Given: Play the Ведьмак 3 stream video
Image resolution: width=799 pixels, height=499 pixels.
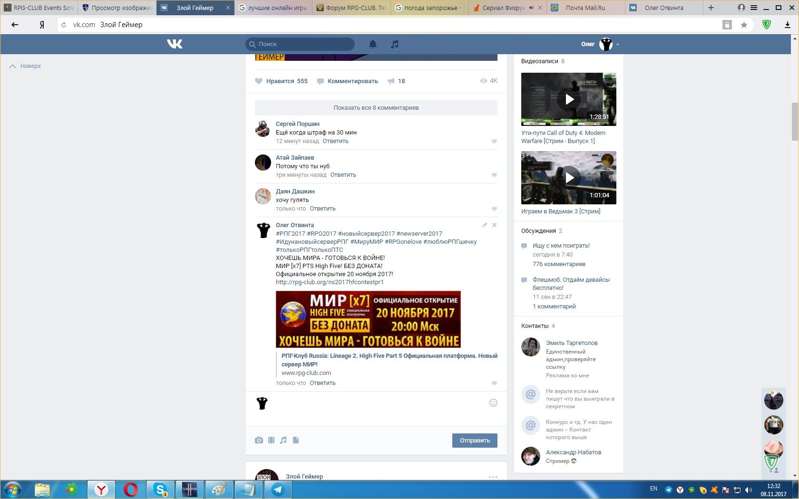Looking at the screenshot, I should (x=569, y=178).
